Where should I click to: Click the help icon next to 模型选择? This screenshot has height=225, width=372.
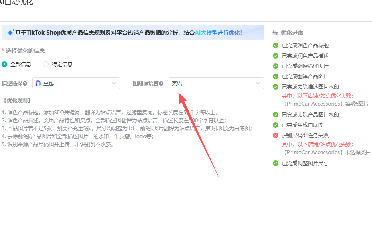25,83
